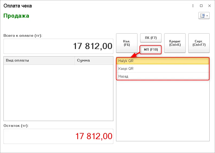Viewport: 215px width, 153px height.
Task: Click the Остаток (тг) label
Action: point(16,126)
